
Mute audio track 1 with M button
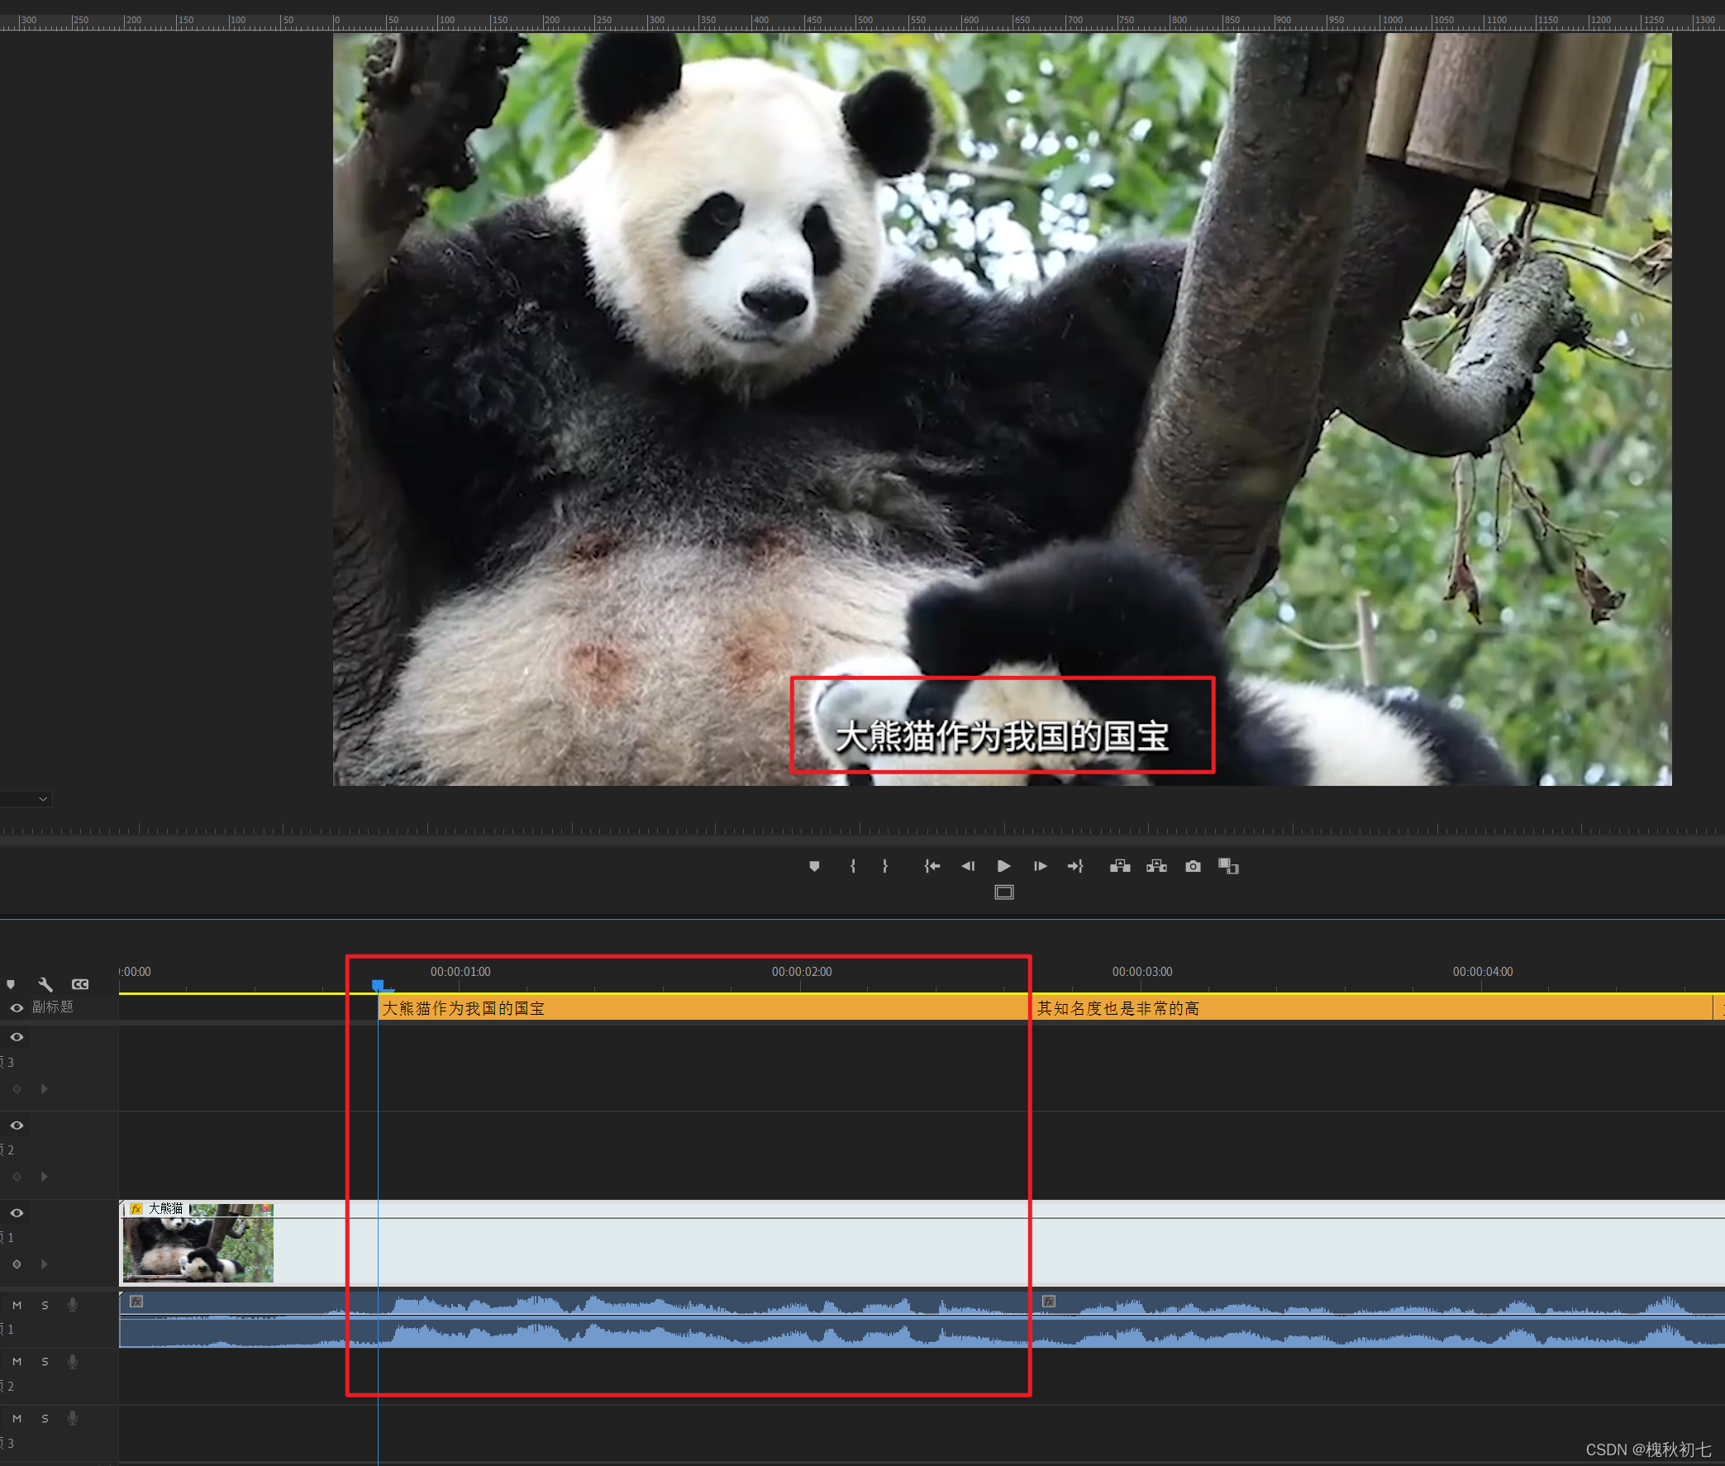coord(17,1305)
